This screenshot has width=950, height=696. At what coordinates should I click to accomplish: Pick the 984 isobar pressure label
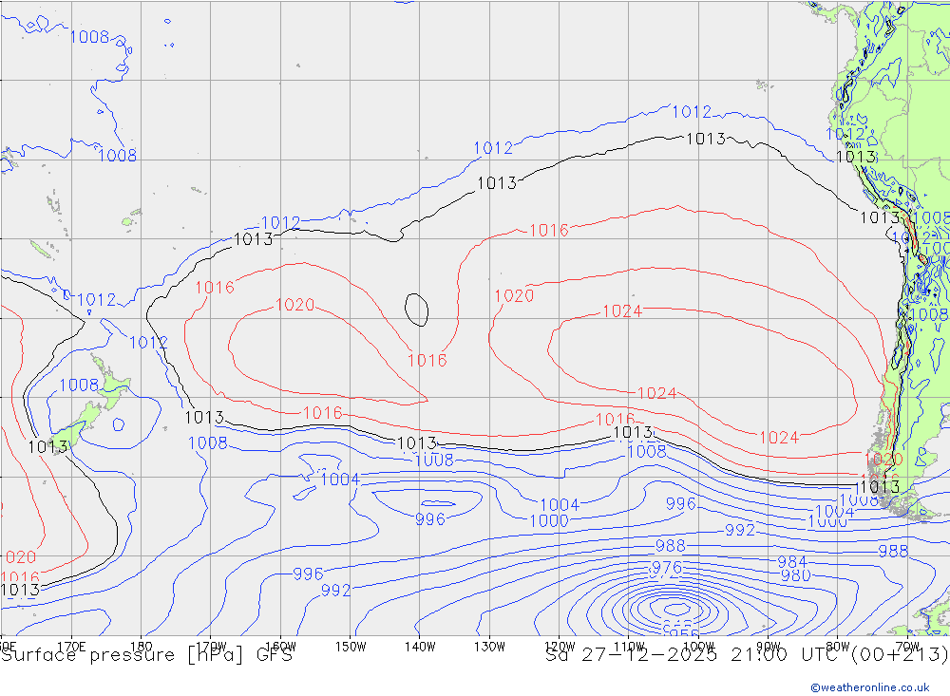[x=792, y=561]
